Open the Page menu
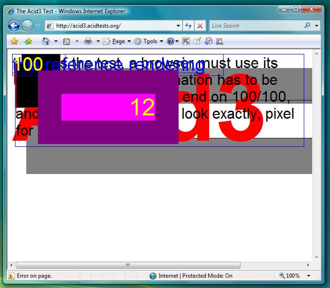 117,41
